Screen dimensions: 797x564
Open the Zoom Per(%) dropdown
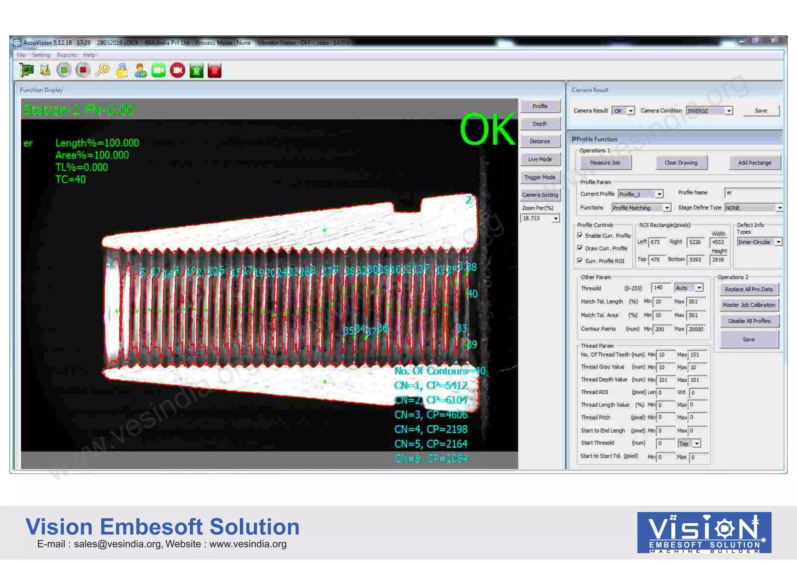(540, 219)
